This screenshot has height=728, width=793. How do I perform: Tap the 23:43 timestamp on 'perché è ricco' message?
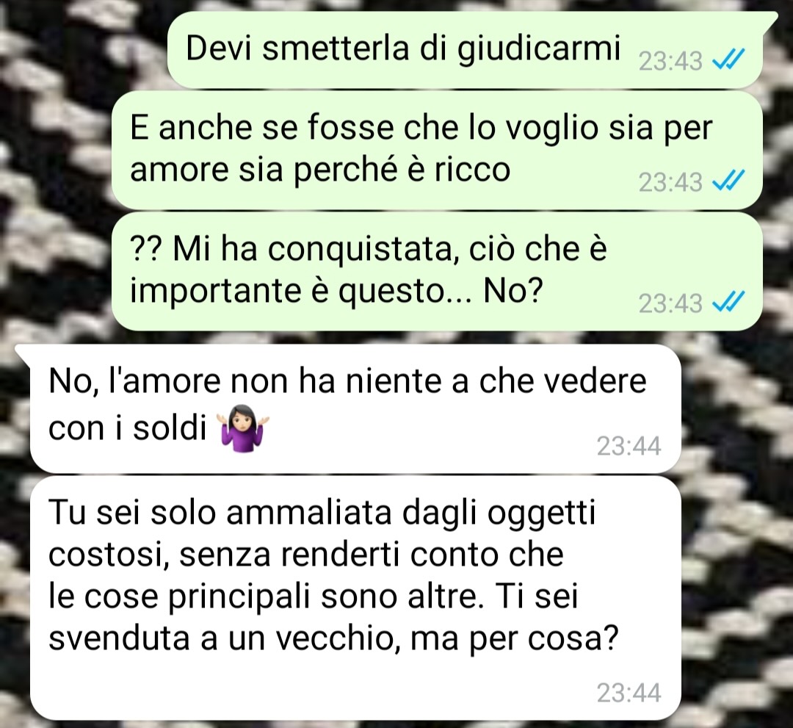coord(670,182)
